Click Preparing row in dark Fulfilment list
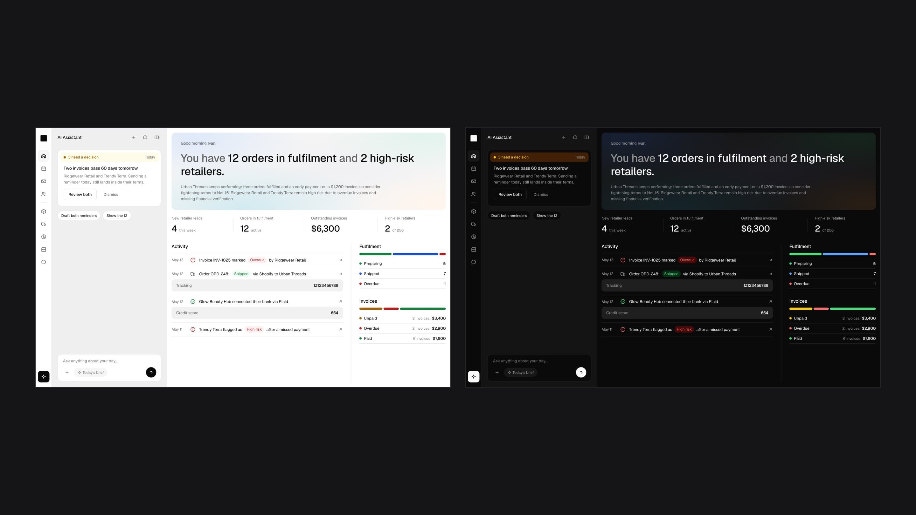 pyautogui.click(x=832, y=263)
